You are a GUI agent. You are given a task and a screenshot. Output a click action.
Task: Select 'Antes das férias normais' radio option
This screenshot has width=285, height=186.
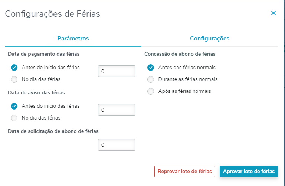[151, 68]
